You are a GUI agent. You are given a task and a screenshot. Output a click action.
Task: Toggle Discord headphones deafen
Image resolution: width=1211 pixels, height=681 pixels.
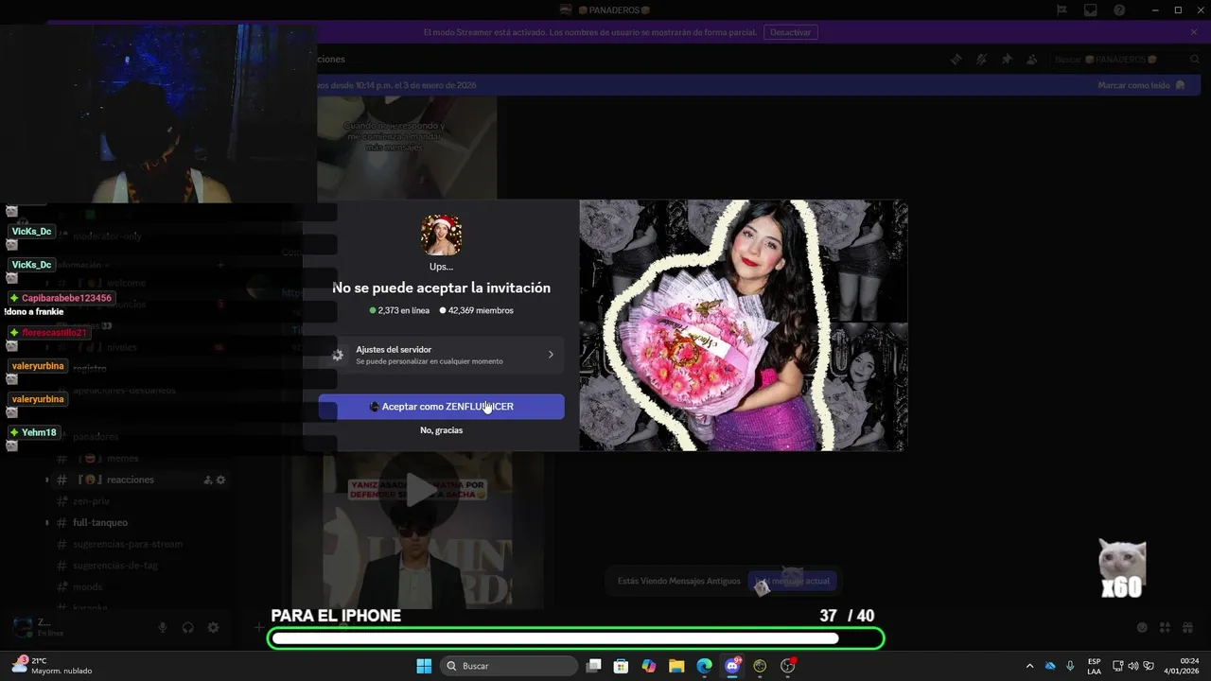[188, 627]
